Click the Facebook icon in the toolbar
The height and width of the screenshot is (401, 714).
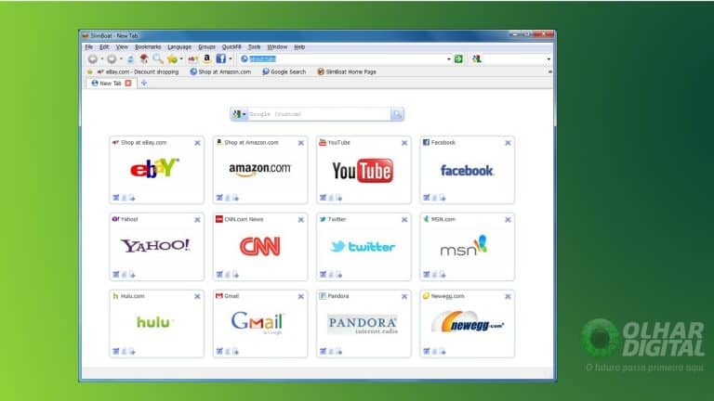coord(220,58)
